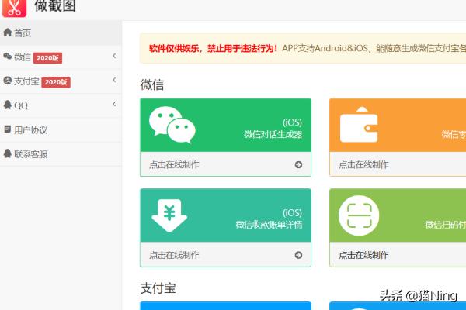Click 点击在线制作 under 微信对话生成器

coord(174,164)
